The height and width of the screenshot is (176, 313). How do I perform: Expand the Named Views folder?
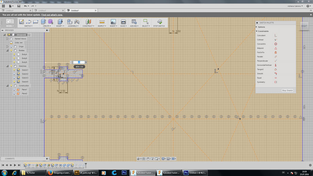[x=7, y=39]
